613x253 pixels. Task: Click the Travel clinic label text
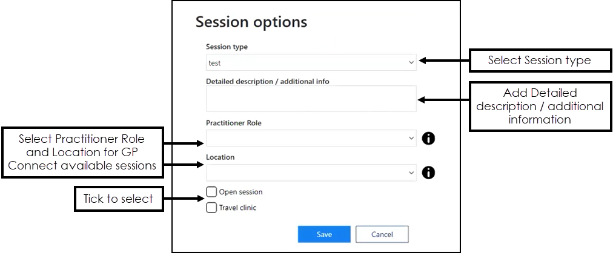pyautogui.click(x=237, y=208)
